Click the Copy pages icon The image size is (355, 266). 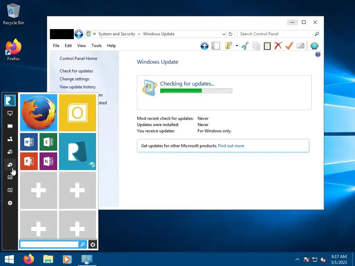coord(256,46)
